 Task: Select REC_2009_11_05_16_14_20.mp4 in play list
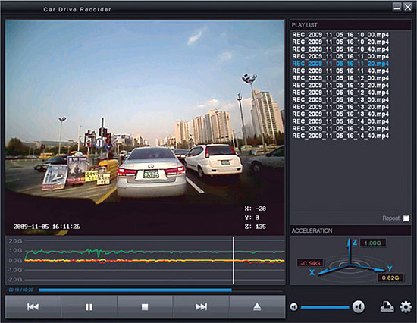point(340,128)
